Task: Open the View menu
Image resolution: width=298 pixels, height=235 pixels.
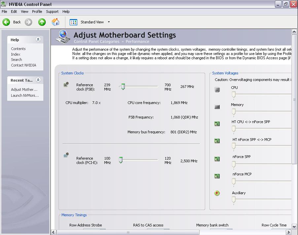Action: (24, 12)
